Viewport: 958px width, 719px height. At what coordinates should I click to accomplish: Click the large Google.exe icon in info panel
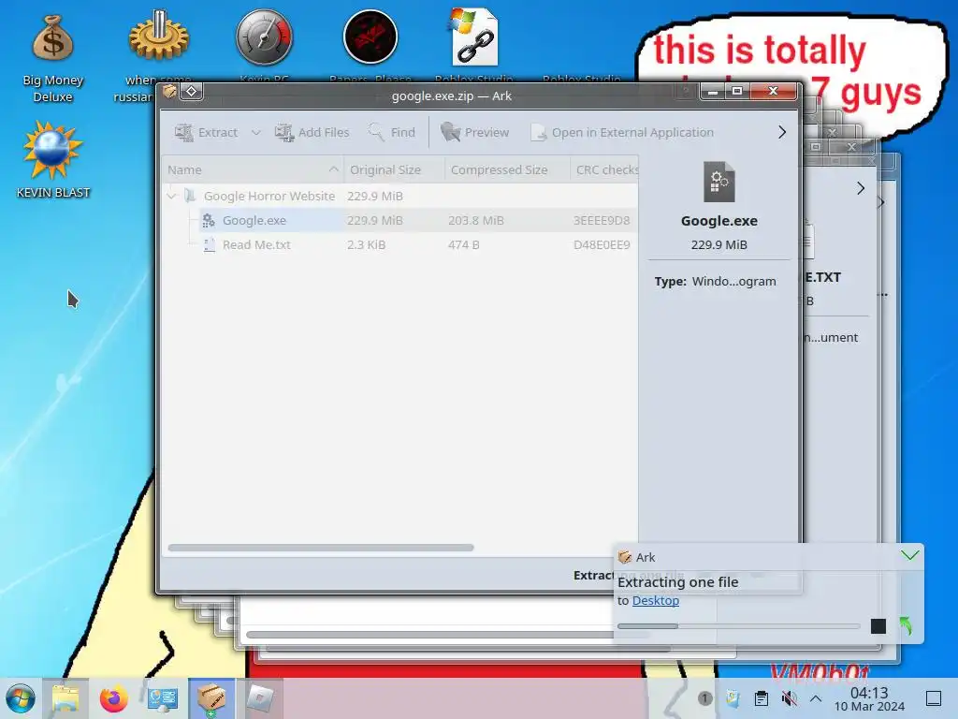[719, 182]
